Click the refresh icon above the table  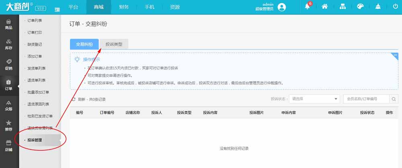tap(74, 99)
